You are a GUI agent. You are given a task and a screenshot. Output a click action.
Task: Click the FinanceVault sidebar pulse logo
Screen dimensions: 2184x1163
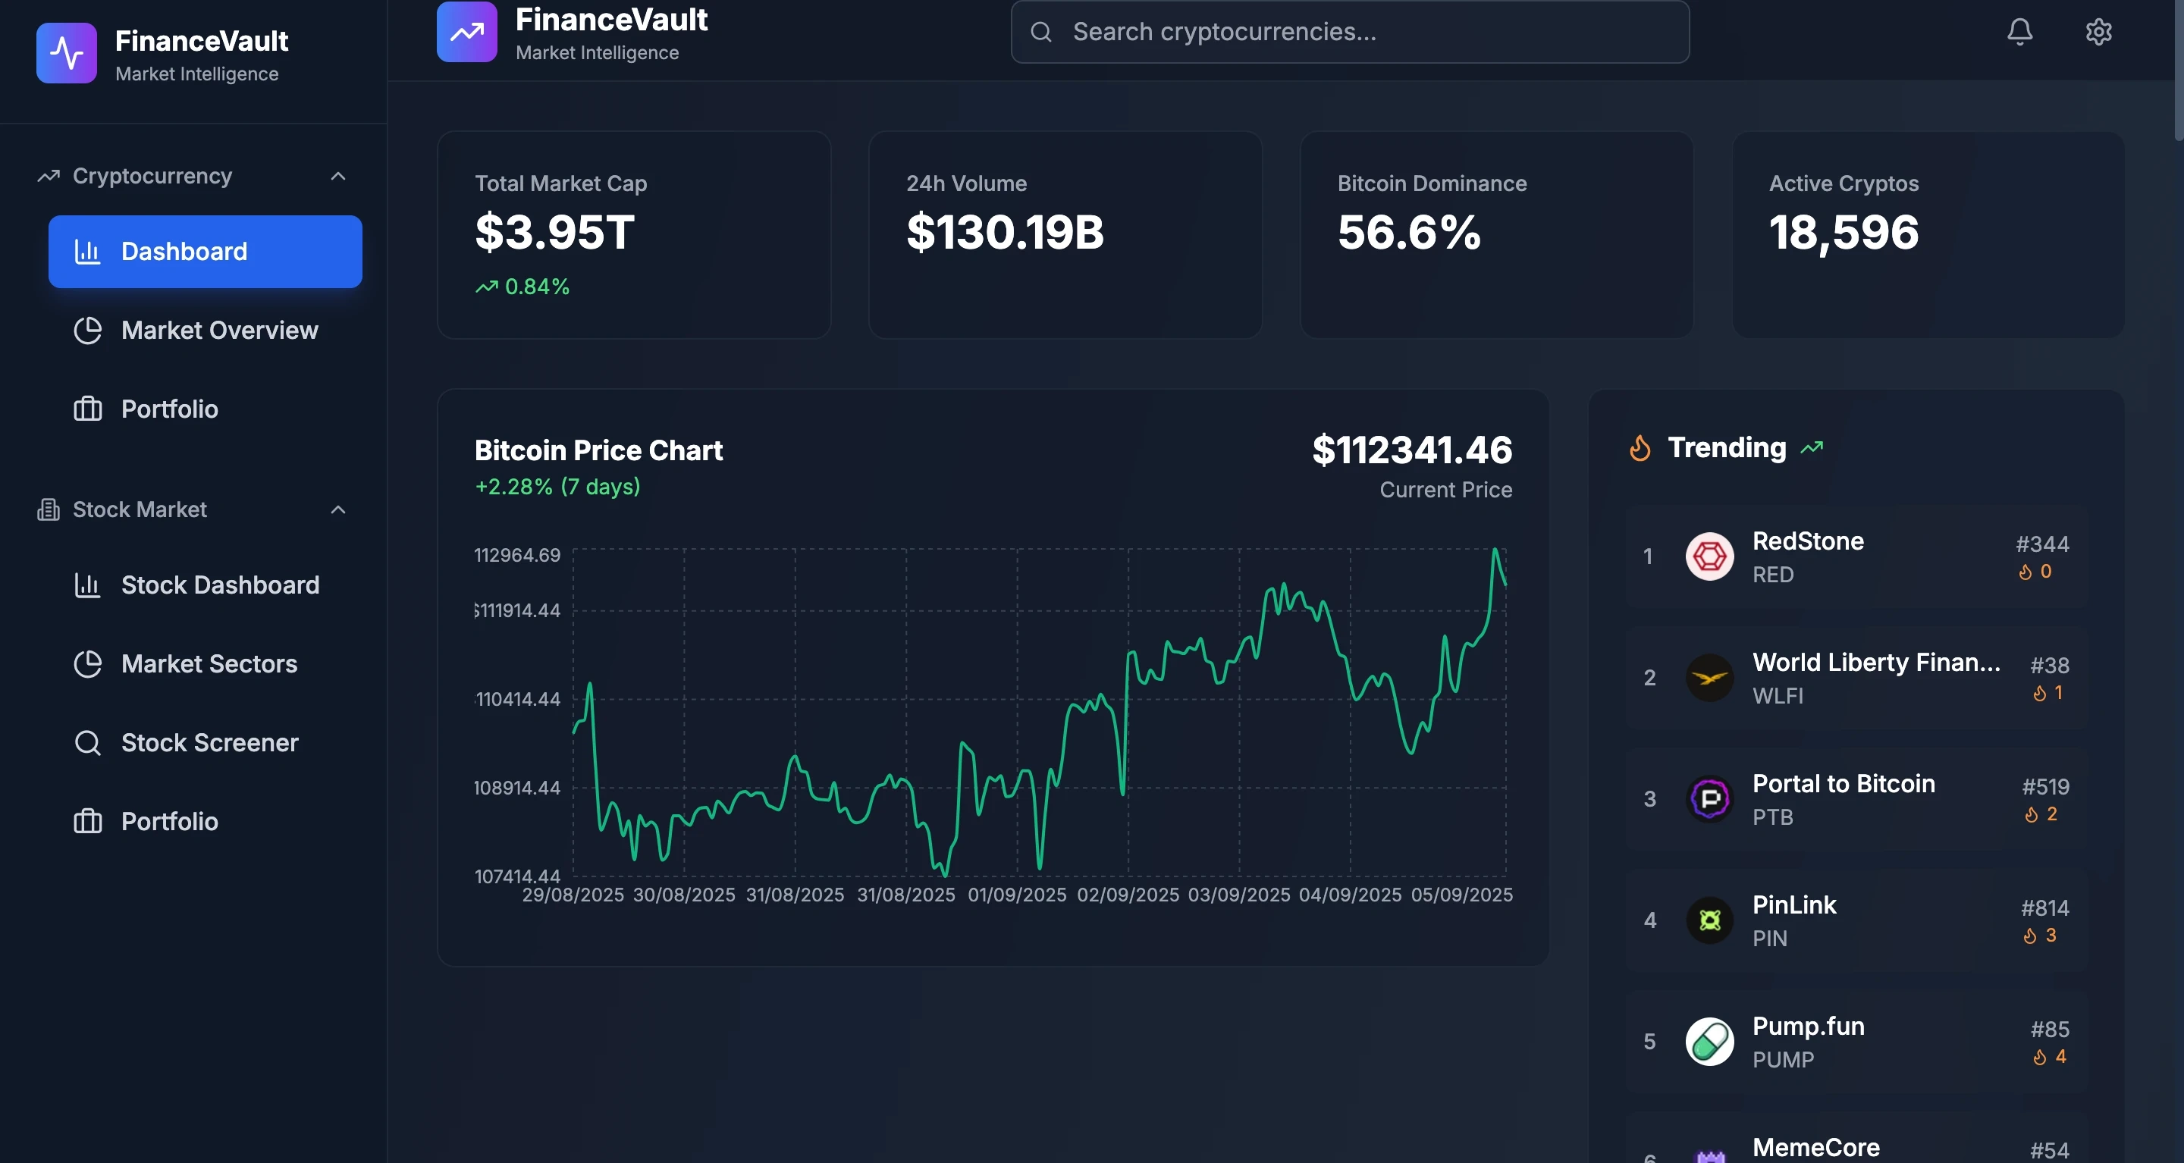click(x=66, y=53)
